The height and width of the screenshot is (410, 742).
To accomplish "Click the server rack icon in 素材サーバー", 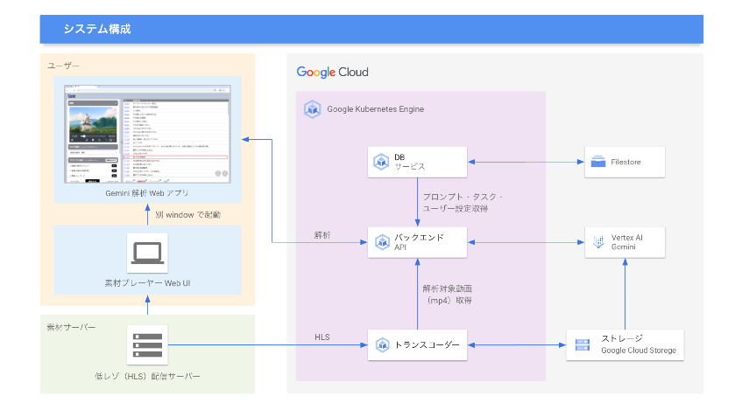I will tap(148, 345).
